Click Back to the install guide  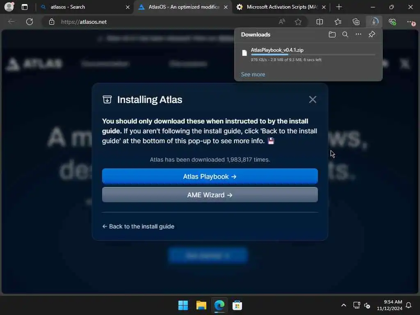pos(138,226)
